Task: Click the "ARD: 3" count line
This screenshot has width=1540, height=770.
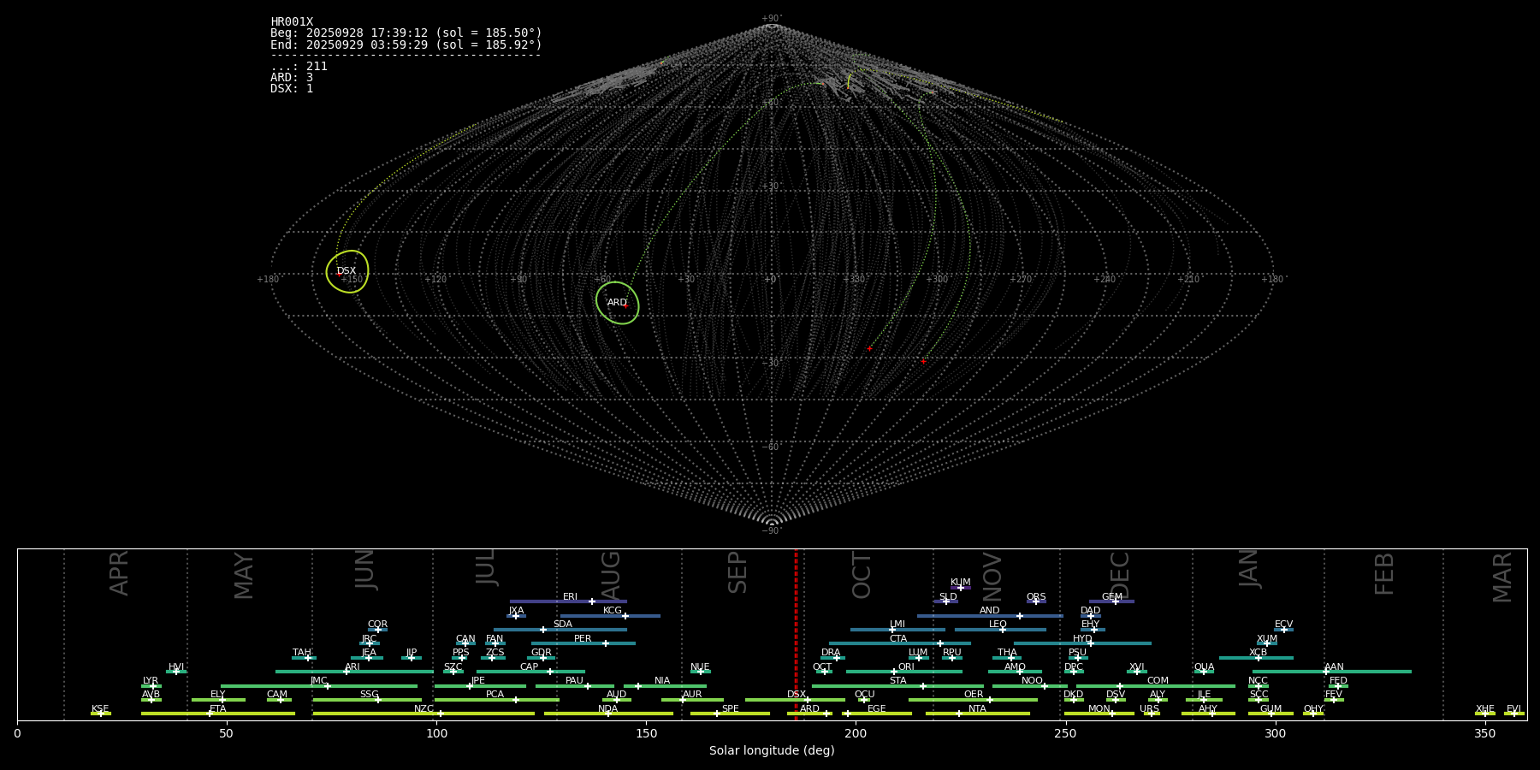Action: 292,78
